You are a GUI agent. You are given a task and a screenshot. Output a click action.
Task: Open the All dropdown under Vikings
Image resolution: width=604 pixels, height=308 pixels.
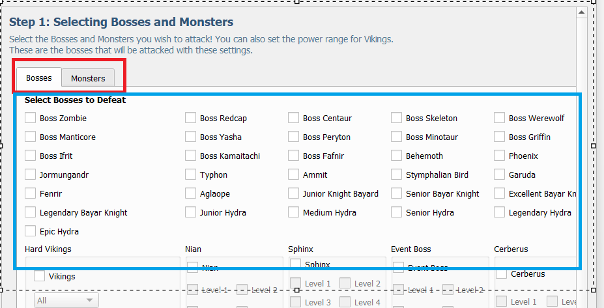[x=66, y=300]
